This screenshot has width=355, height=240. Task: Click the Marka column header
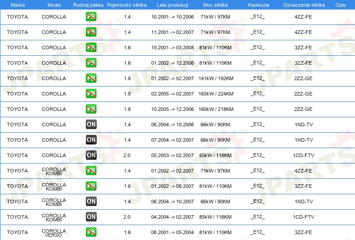(18, 5)
